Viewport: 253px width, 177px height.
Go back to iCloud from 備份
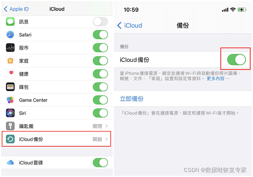[x=129, y=25]
